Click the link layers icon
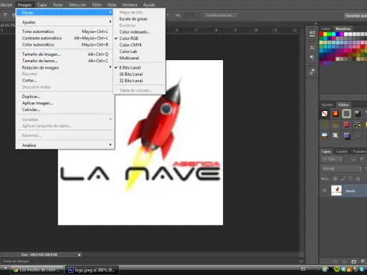Viewport: 367px width, 275px height. click(x=335, y=261)
